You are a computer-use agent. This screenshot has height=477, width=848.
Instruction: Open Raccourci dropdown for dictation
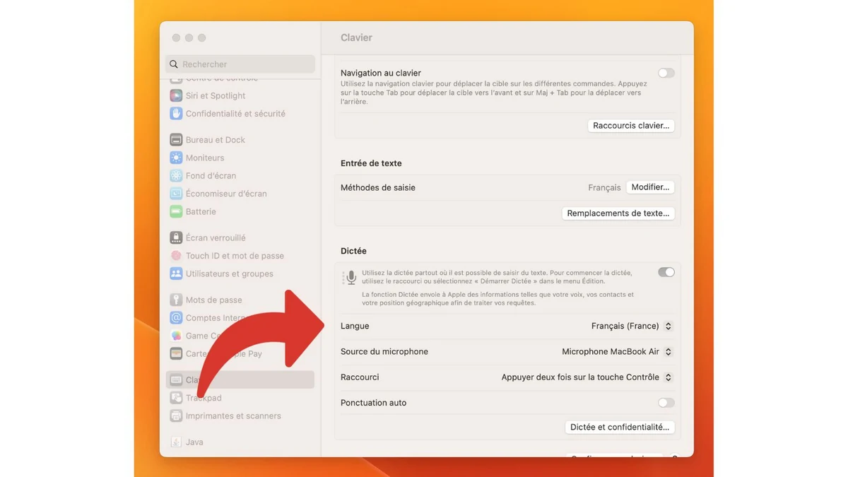tap(587, 377)
